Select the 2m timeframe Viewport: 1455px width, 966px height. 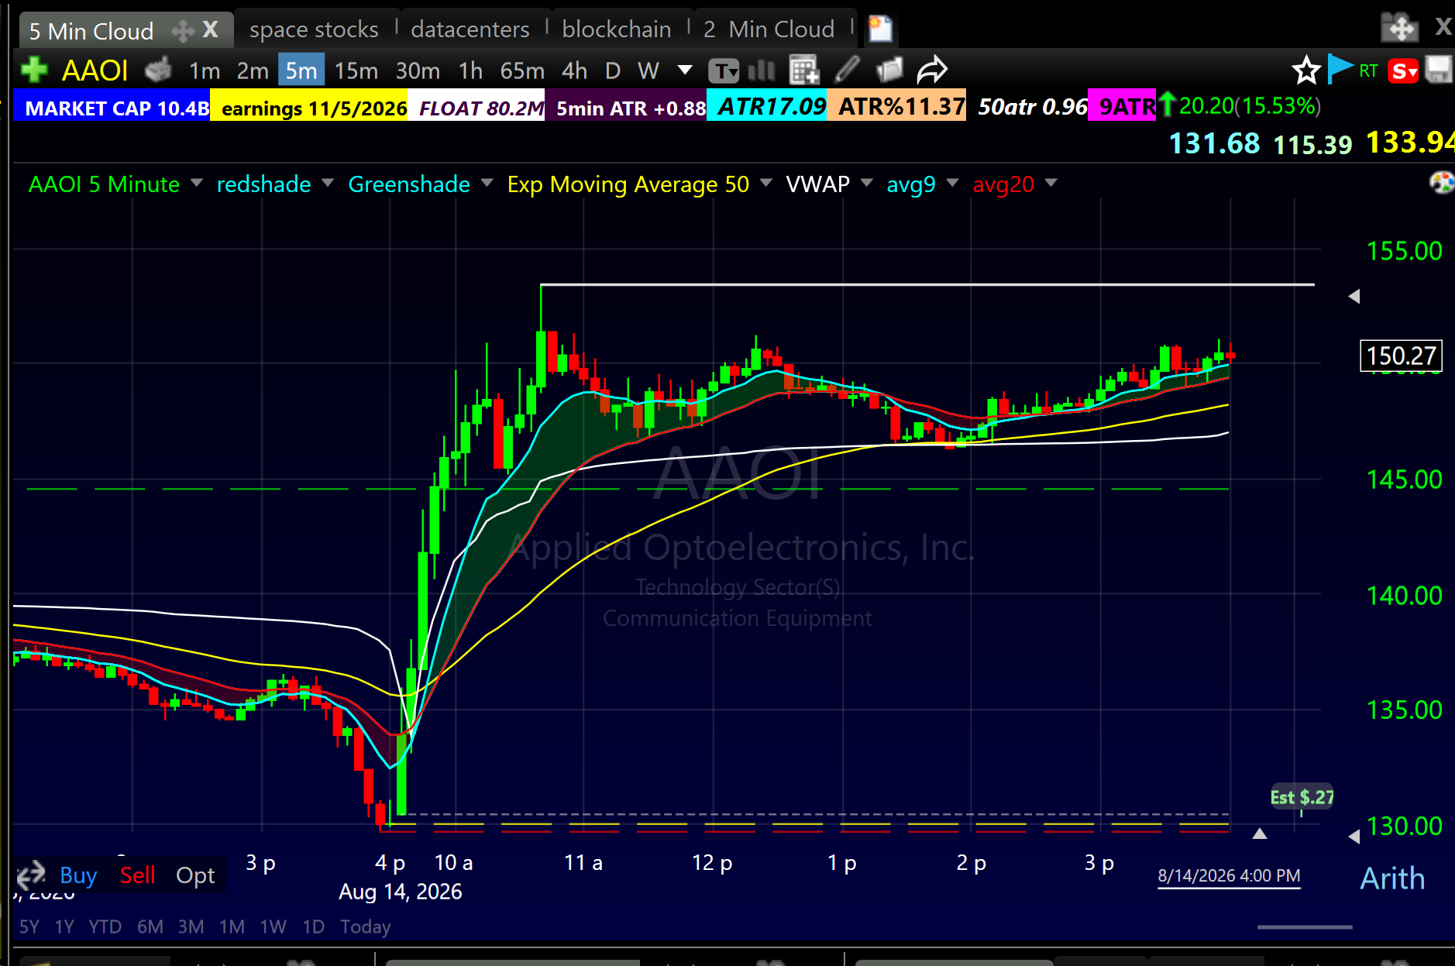point(253,71)
